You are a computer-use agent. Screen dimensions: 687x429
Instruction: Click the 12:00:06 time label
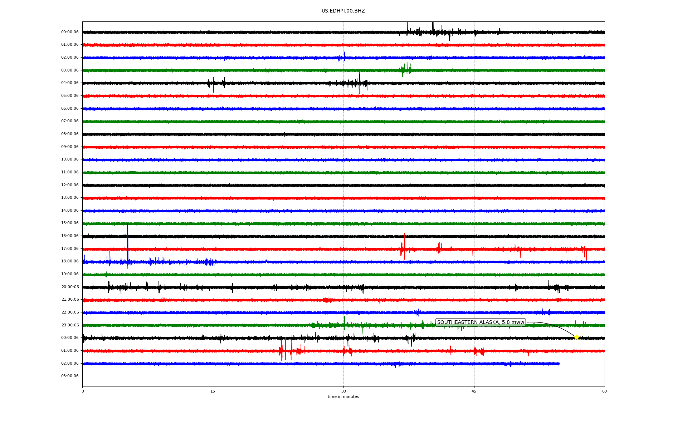70,185
